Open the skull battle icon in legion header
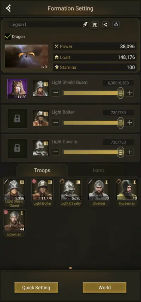 [95, 25]
